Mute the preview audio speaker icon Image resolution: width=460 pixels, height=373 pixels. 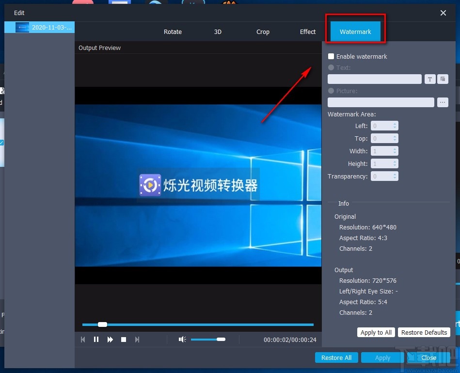pyautogui.click(x=182, y=339)
